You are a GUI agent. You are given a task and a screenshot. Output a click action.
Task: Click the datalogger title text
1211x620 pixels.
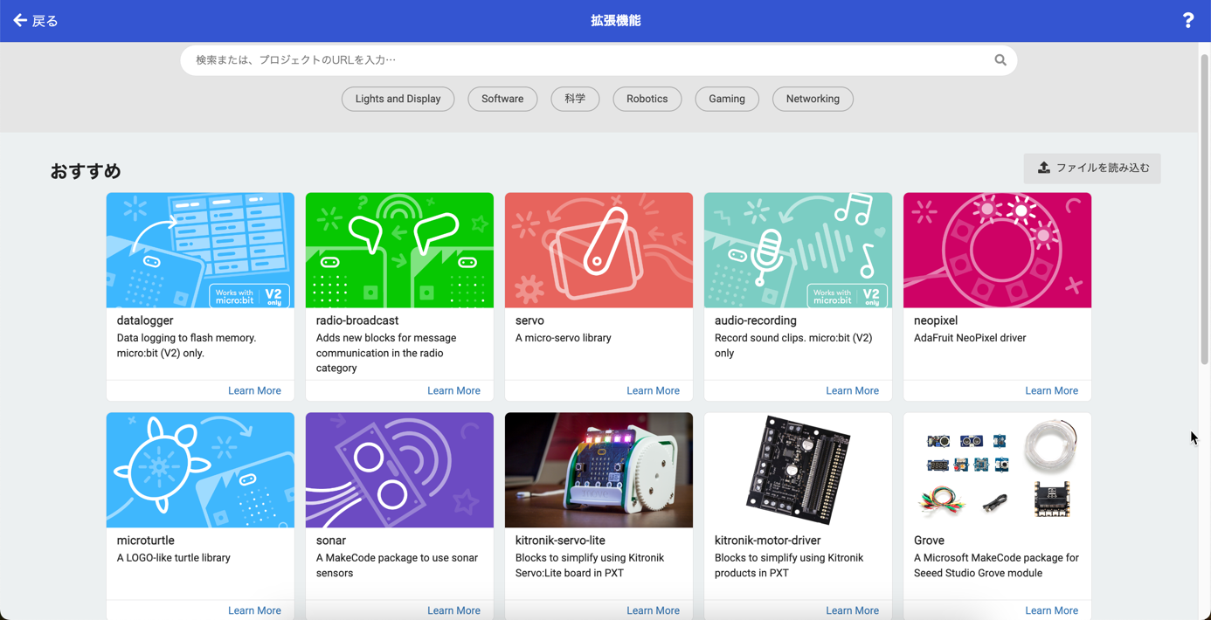pyautogui.click(x=145, y=320)
